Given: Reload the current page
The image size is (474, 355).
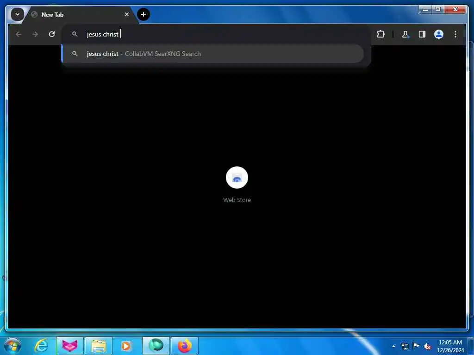Looking at the screenshot, I should [52, 34].
